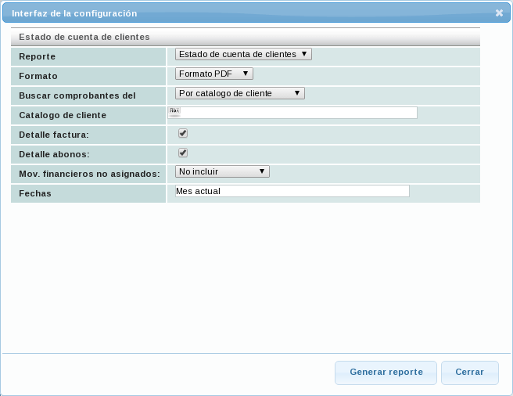Viewport: 513px width, 396px height.
Task: Click the Formato row label
Action: (38, 77)
